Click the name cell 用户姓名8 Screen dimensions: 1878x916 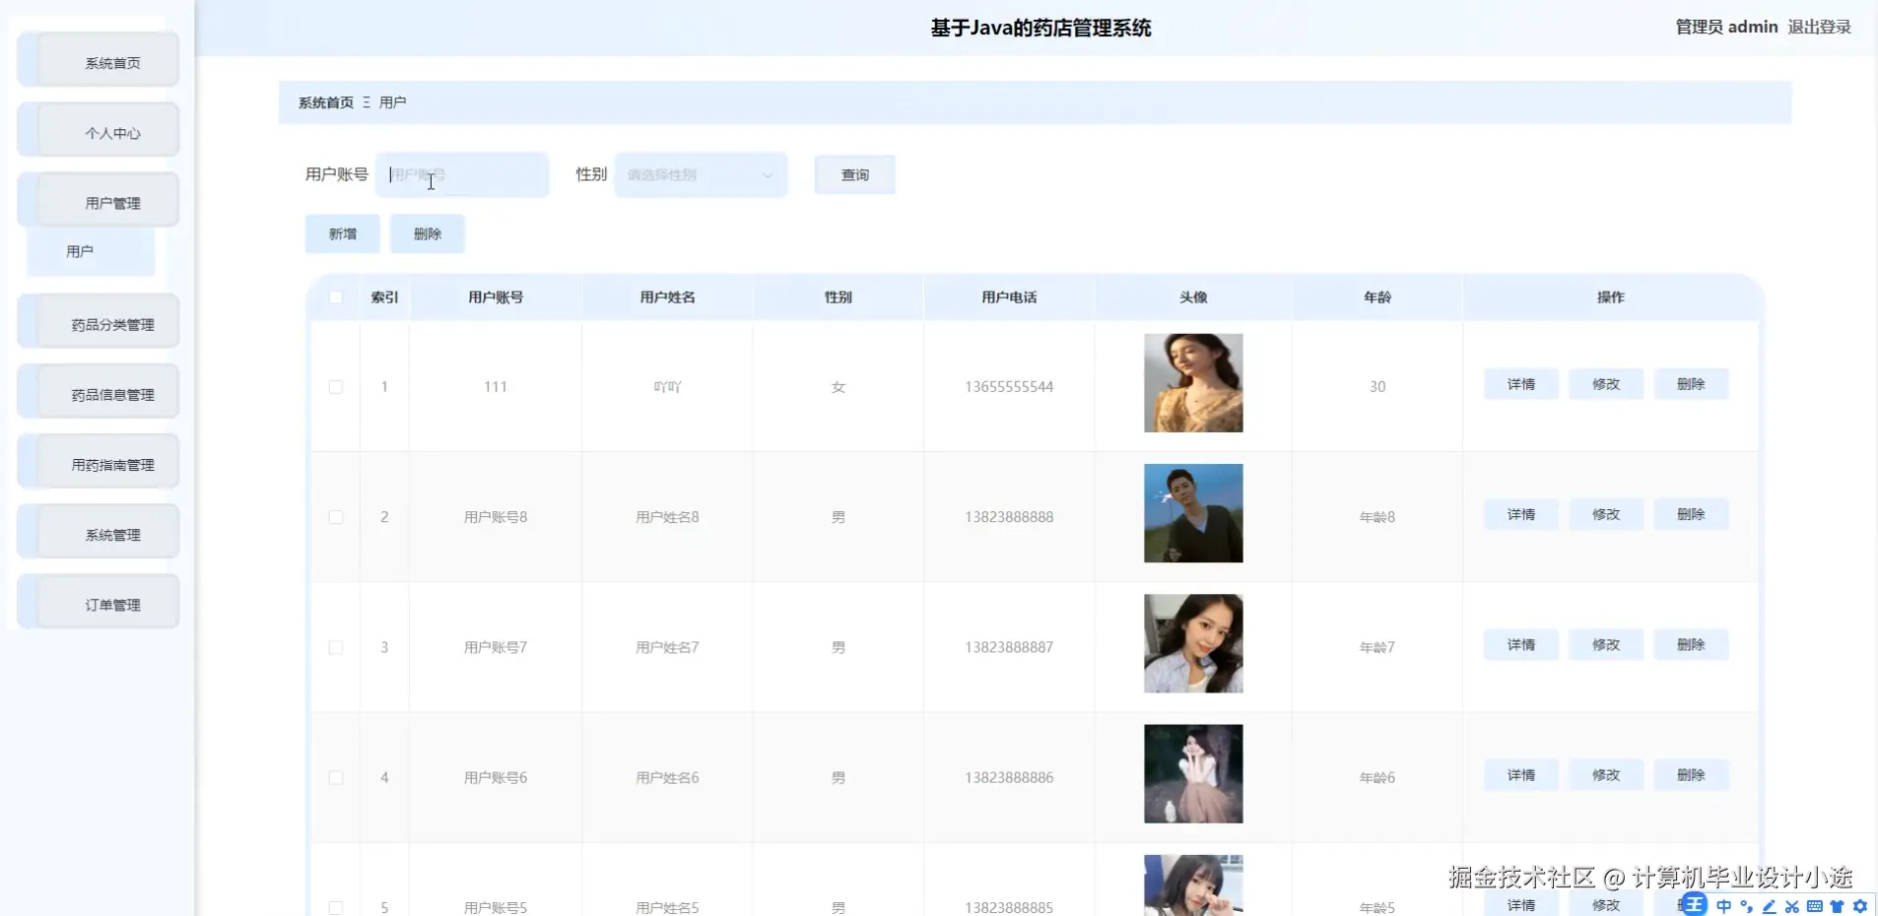[667, 517]
